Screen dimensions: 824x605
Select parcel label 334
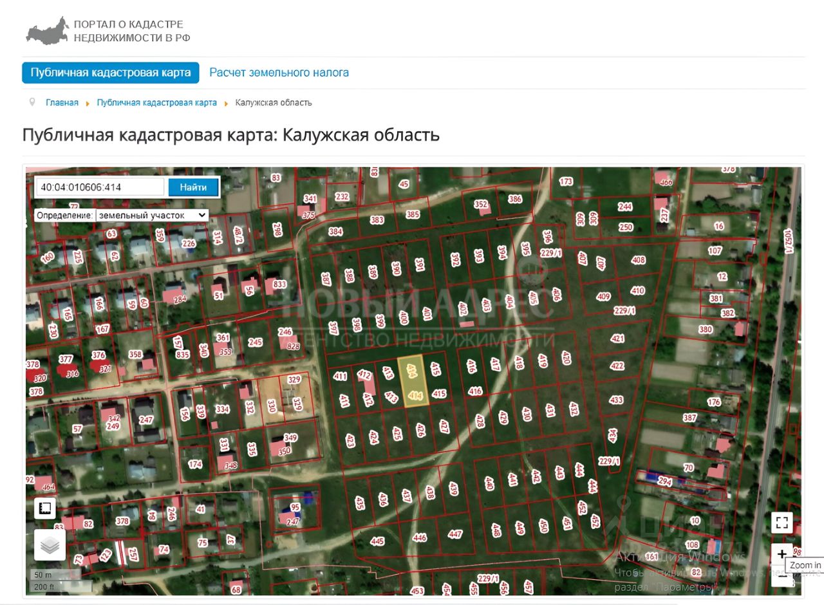coord(222,409)
